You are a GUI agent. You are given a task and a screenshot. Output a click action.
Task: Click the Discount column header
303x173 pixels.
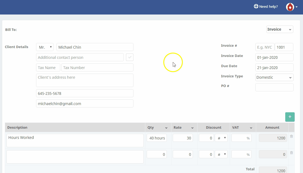(x=214, y=128)
